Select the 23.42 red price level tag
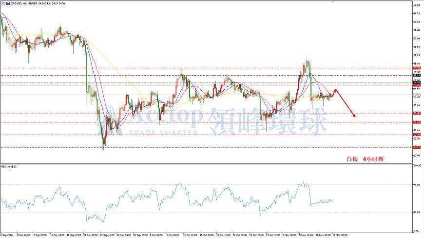Viewport: 424px width, 238px height. coord(417,113)
